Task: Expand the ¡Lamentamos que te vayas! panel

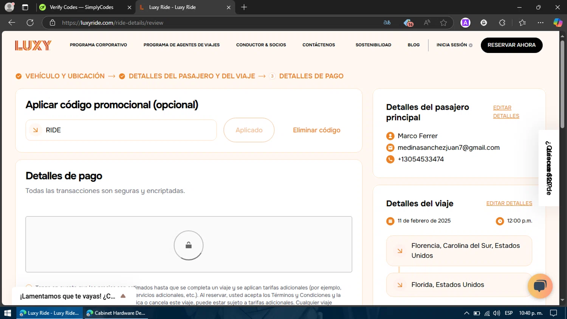Action: [x=73, y=296]
